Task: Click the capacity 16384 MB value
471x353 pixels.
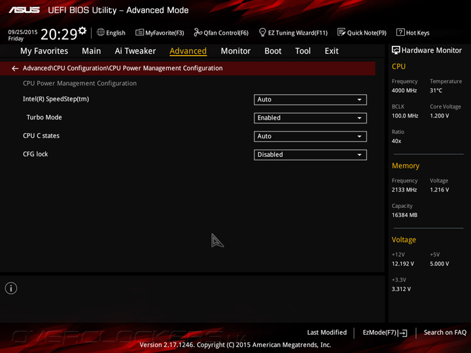Action: coord(404,215)
